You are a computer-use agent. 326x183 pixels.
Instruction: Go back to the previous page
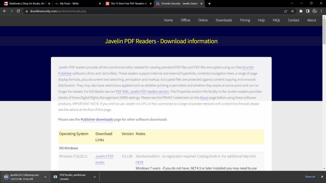point(4,11)
